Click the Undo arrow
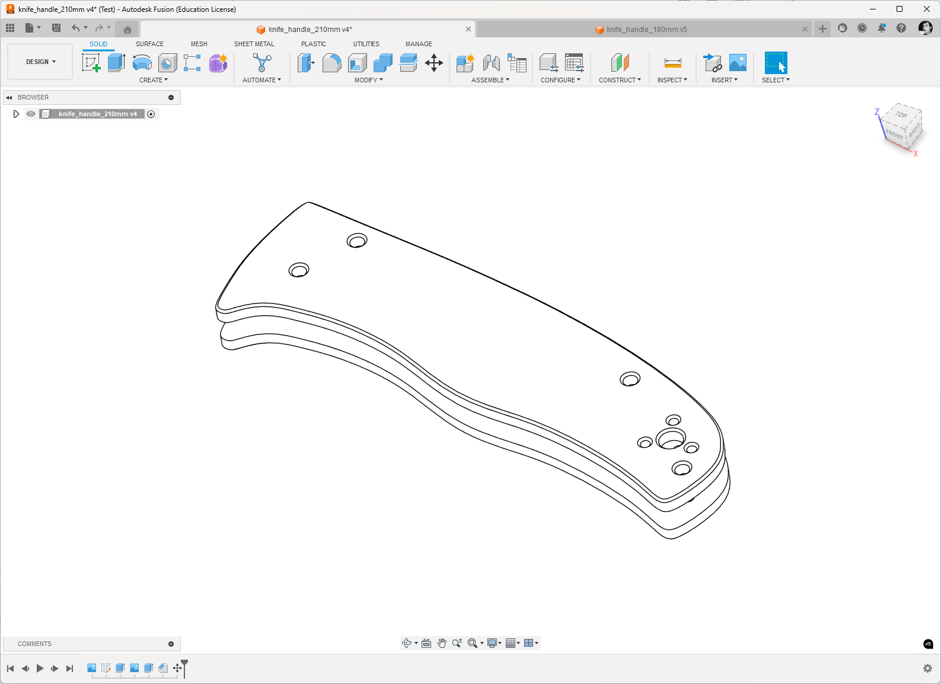Viewport: 941px width, 684px height. tap(75, 28)
